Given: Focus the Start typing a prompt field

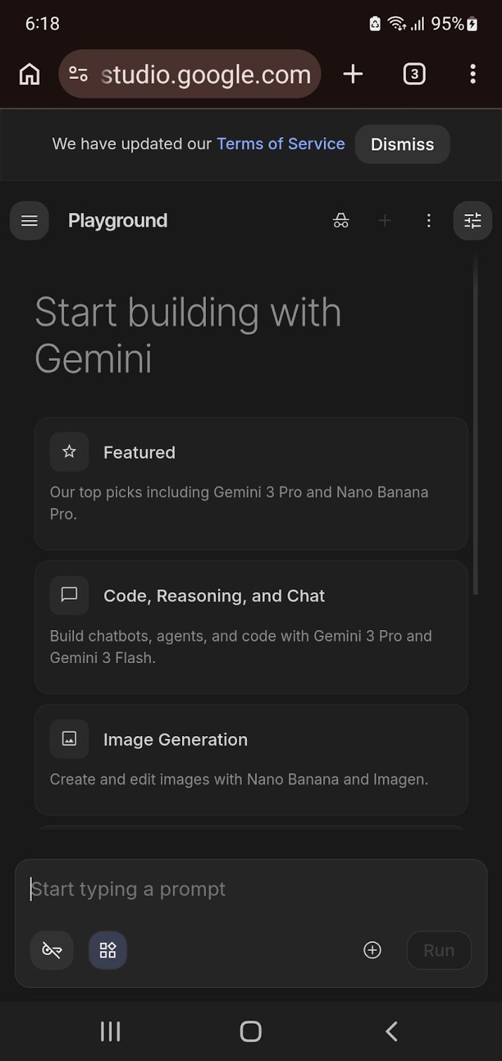Looking at the screenshot, I should pos(250,889).
